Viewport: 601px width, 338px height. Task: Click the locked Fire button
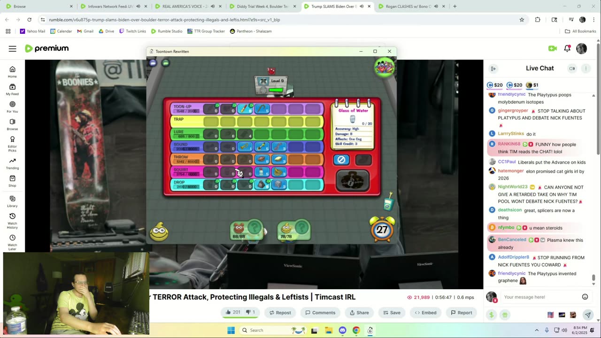[x=353, y=181]
